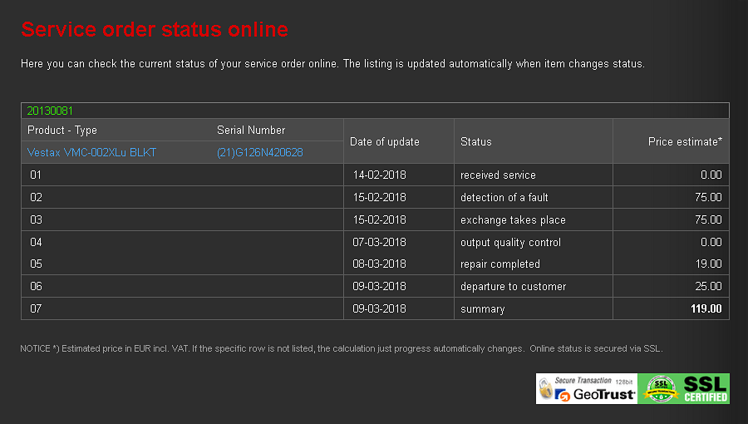
Task: Select the departure to customer row
Action: 513,287
